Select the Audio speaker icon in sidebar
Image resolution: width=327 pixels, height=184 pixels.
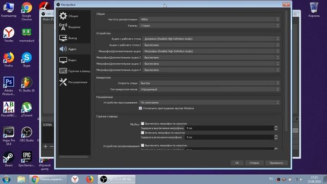(63, 49)
